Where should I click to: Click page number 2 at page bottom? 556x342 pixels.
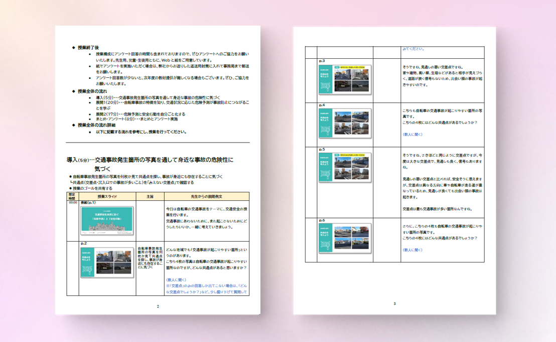(158, 306)
